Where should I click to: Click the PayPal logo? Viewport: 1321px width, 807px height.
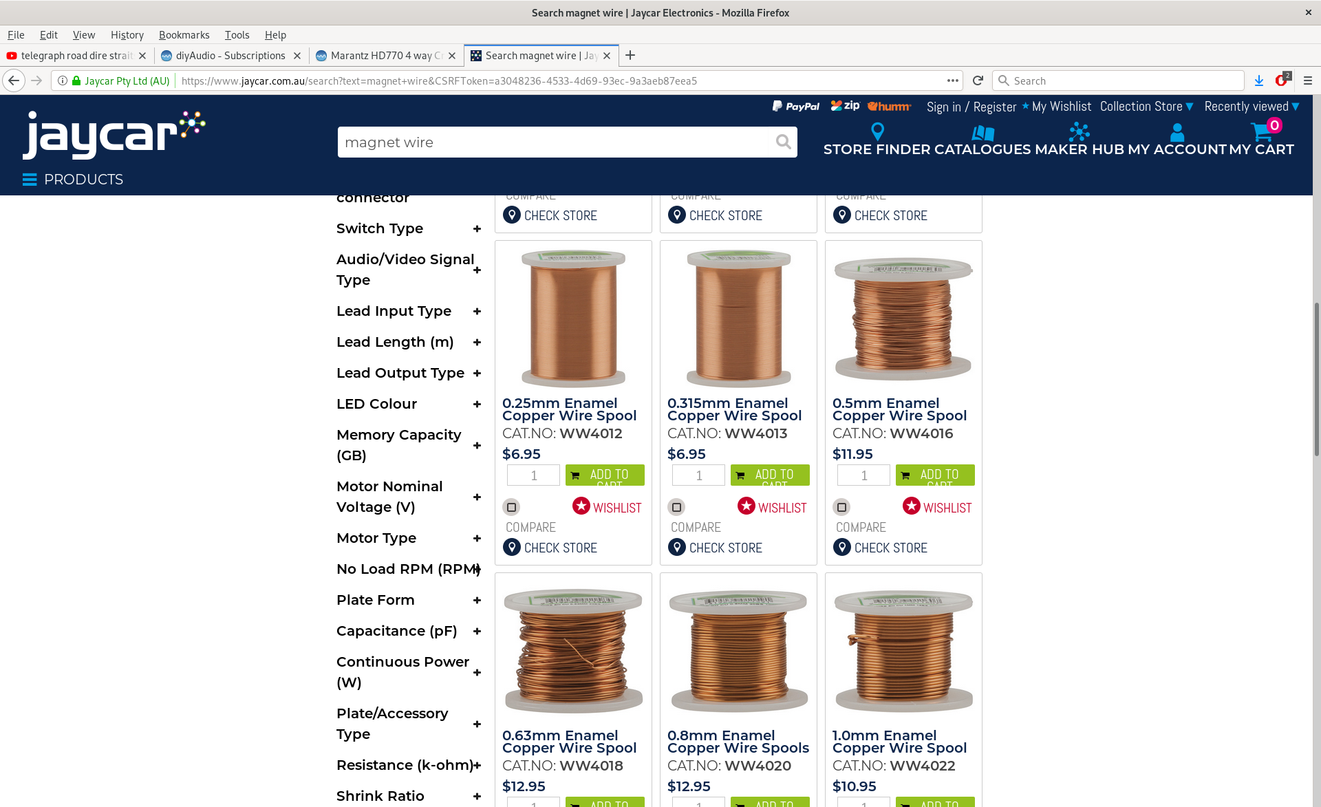coord(796,107)
